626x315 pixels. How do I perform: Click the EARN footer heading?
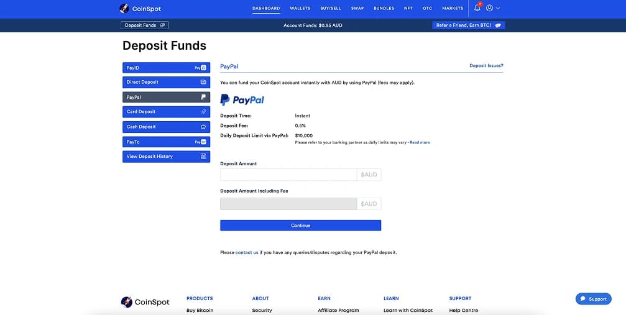pyautogui.click(x=324, y=298)
